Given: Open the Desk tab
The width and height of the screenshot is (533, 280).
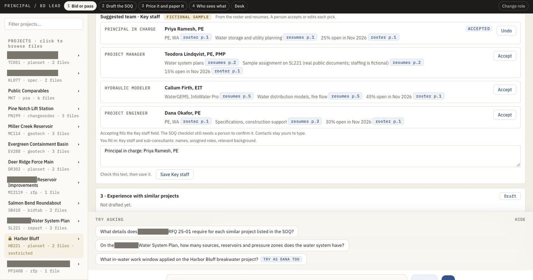Looking at the screenshot, I should click(239, 6).
